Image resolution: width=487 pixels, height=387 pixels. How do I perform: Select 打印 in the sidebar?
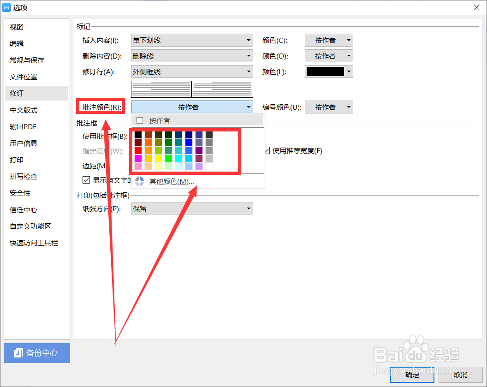tap(36, 160)
